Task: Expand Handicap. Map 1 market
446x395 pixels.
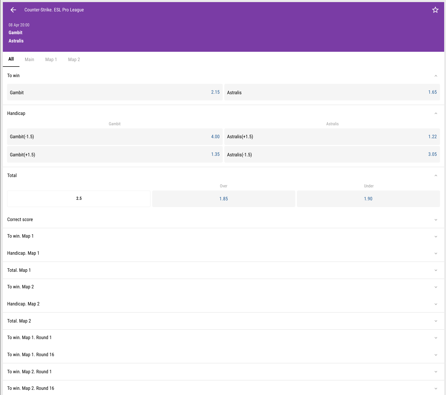Action: (223, 253)
